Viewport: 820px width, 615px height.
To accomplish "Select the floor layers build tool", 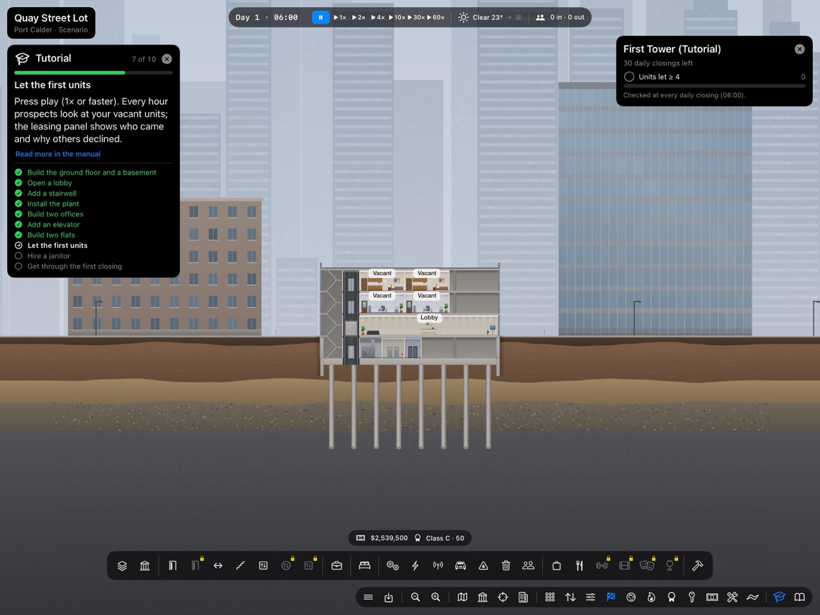I will (x=122, y=565).
